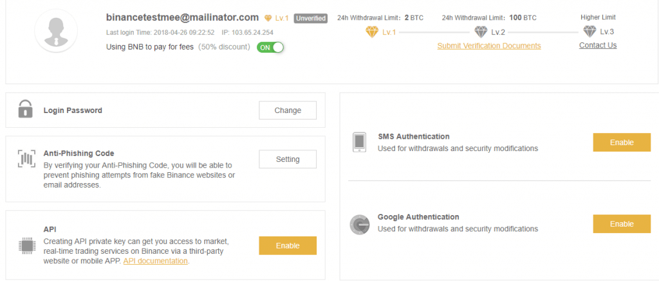Screen dimensions: 659x282
Task: Open the API documentation link
Action: point(155,261)
